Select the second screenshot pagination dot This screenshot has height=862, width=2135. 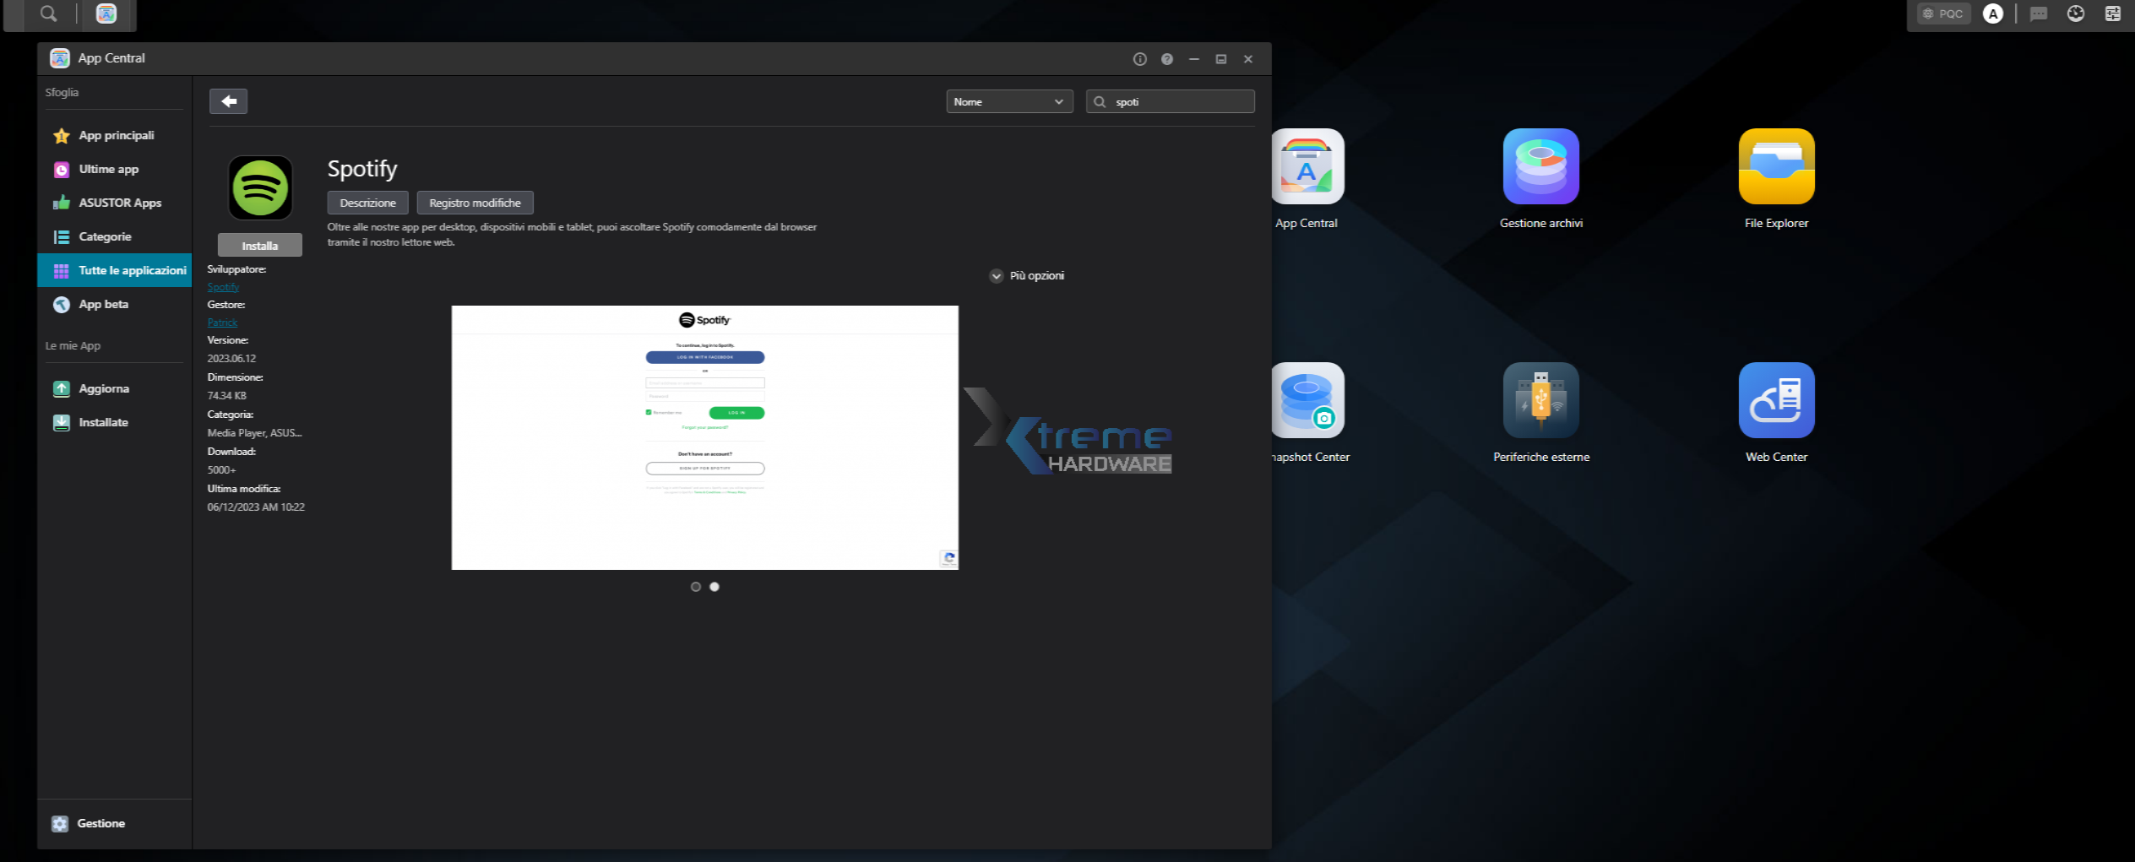pos(714,587)
